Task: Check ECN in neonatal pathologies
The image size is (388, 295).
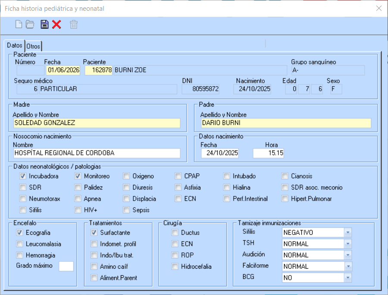Action: [x=178, y=199]
